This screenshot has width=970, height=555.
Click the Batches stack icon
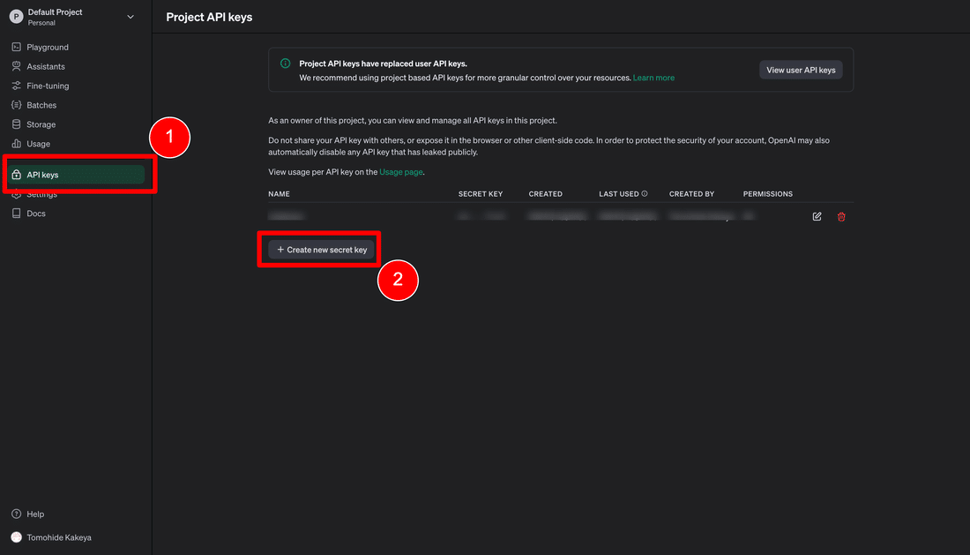(x=17, y=105)
